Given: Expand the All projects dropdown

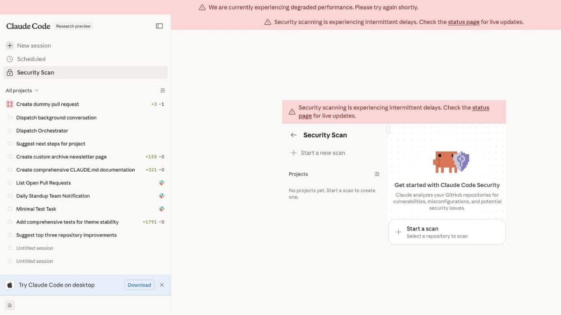Looking at the screenshot, I should coord(22,91).
